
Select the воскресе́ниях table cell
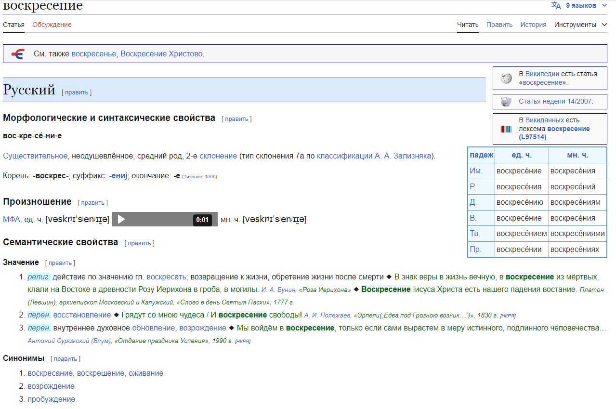coord(577,250)
